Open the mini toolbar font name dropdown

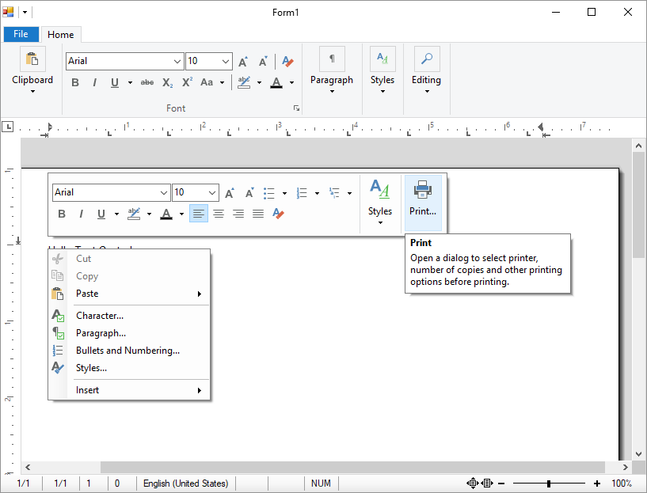tap(163, 192)
